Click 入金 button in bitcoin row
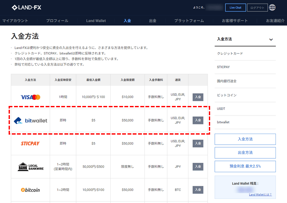 pyautogui.click(x=198, y=190)
